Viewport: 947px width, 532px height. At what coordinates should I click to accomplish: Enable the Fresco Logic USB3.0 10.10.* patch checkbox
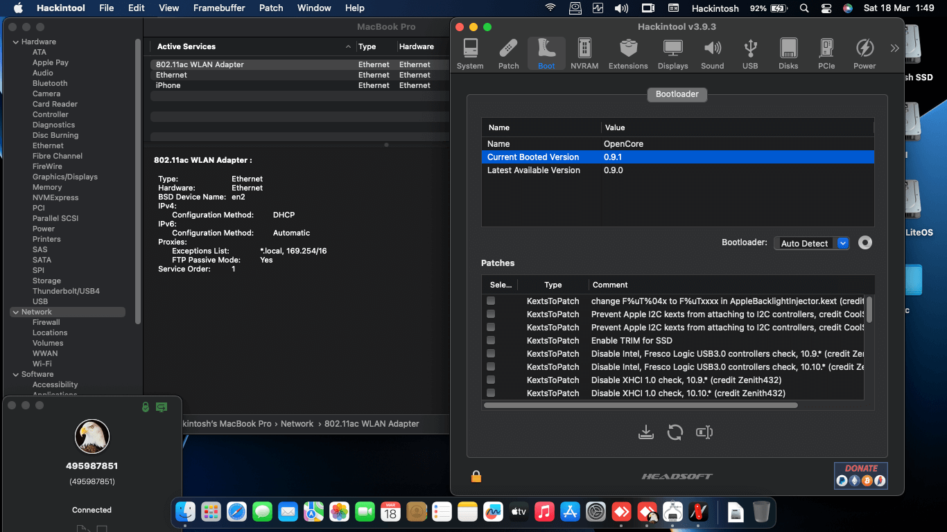(491, 366)
